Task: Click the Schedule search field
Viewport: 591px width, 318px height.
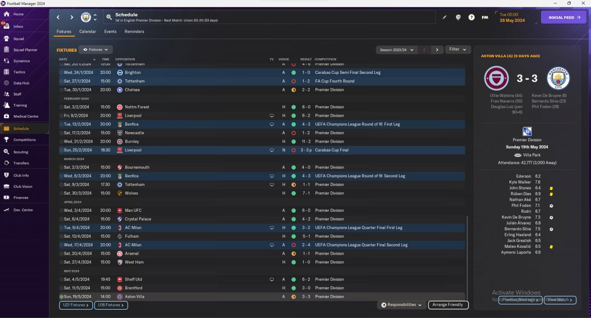Action: click(269, 18)
